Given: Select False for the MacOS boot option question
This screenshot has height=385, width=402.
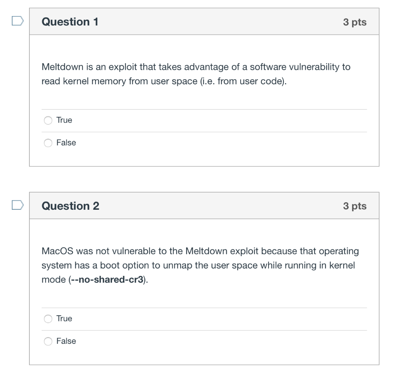Looking at the screenshot, I should 48,341.
